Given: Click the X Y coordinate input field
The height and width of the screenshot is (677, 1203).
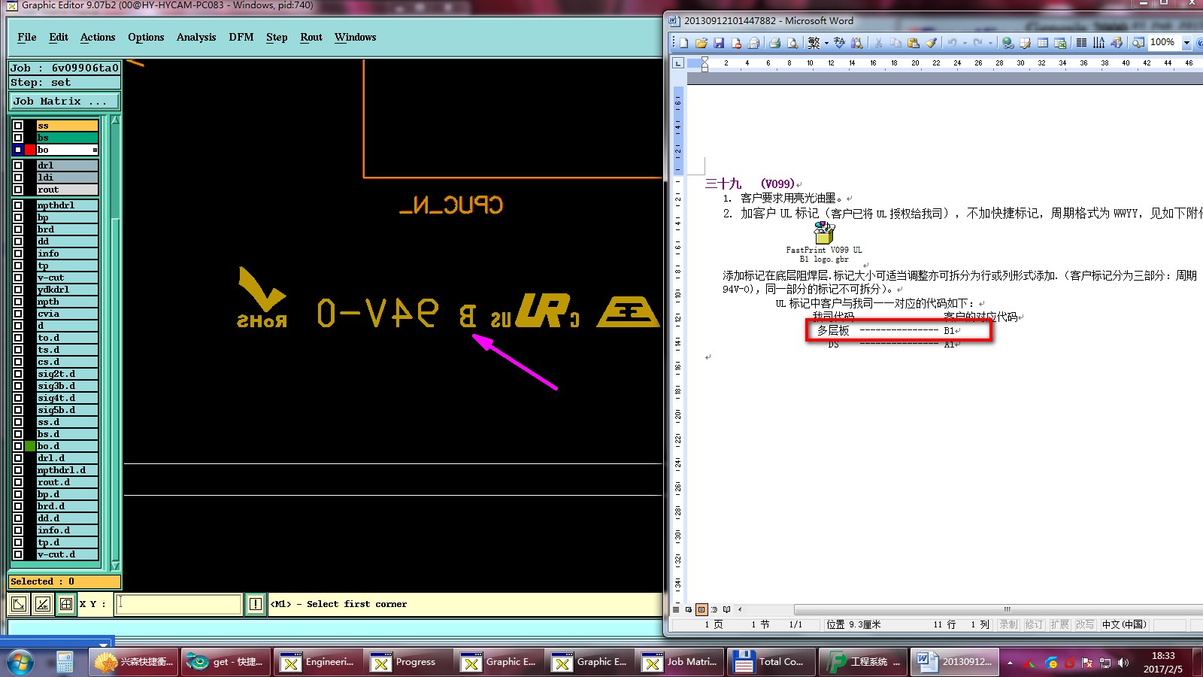Looking at the screenshot, I should pos(178,603).
